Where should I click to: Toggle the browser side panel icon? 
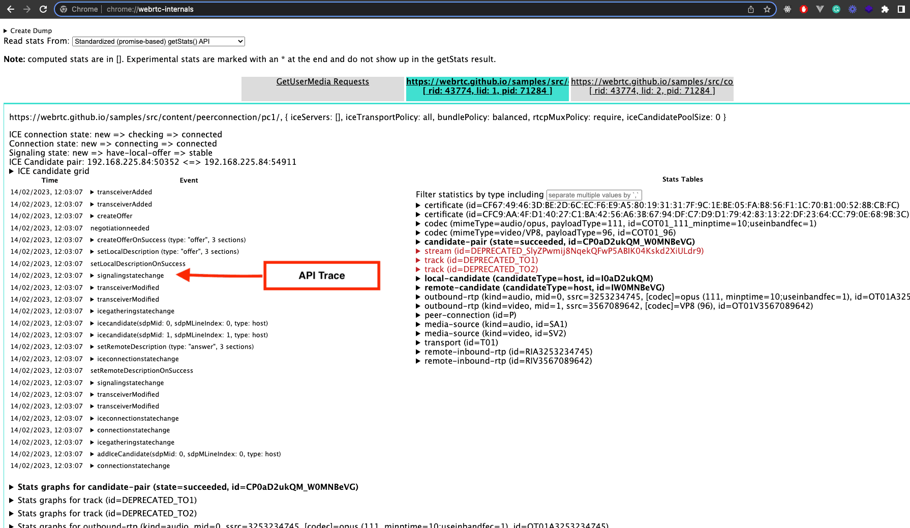(x=901, y=9)
